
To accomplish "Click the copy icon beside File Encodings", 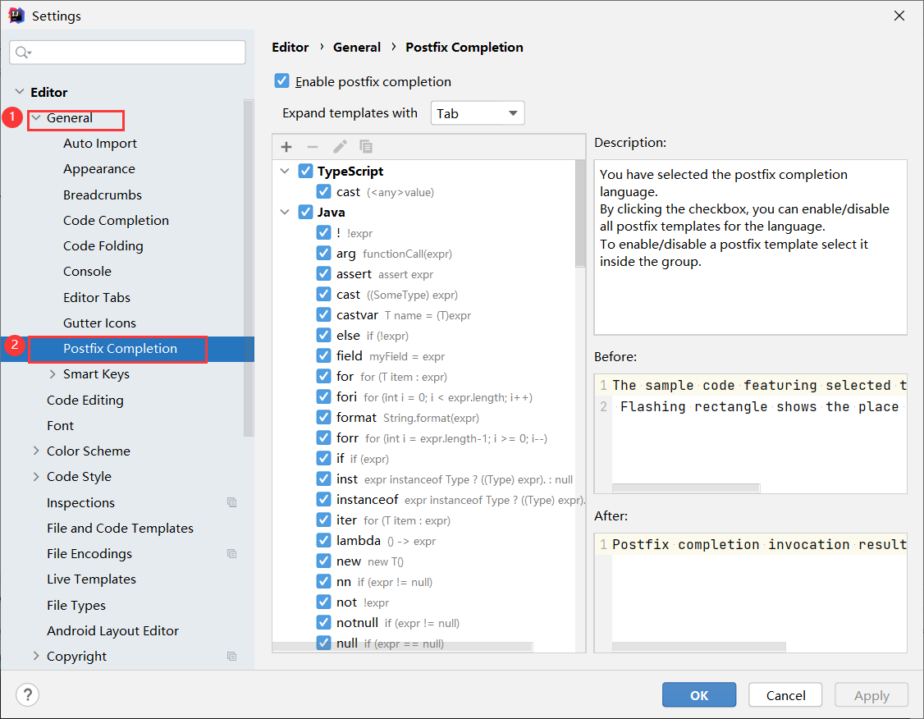I will pyautogui.click(x=232, y=554).
